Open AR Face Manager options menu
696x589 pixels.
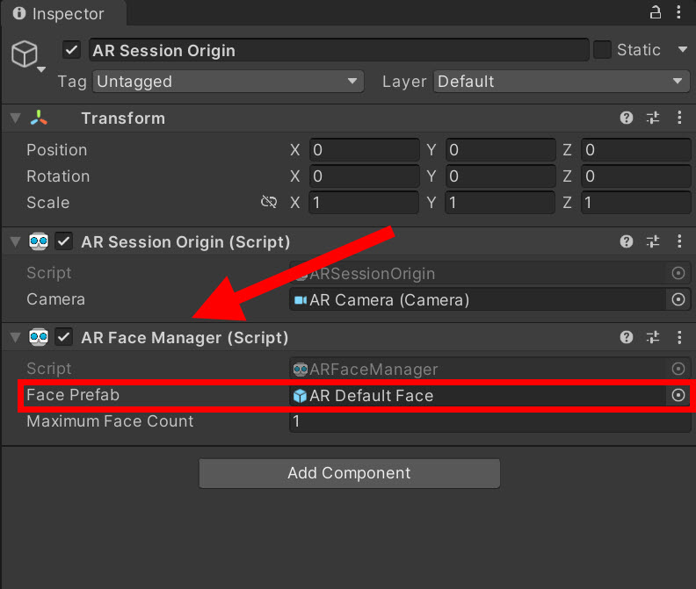(679, 338)
